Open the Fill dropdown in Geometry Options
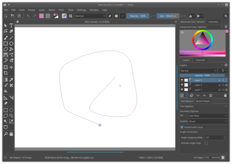This screenshot has width=232, height=164. pyautogui.click(x=208, y=116)
